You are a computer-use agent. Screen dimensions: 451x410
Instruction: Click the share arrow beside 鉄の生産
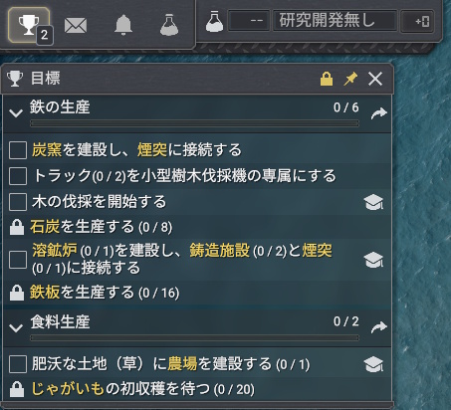(x=378, y=113)
